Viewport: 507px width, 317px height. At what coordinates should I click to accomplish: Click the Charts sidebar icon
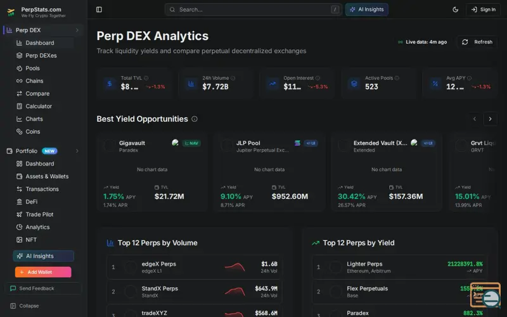[x=20, y=119]
